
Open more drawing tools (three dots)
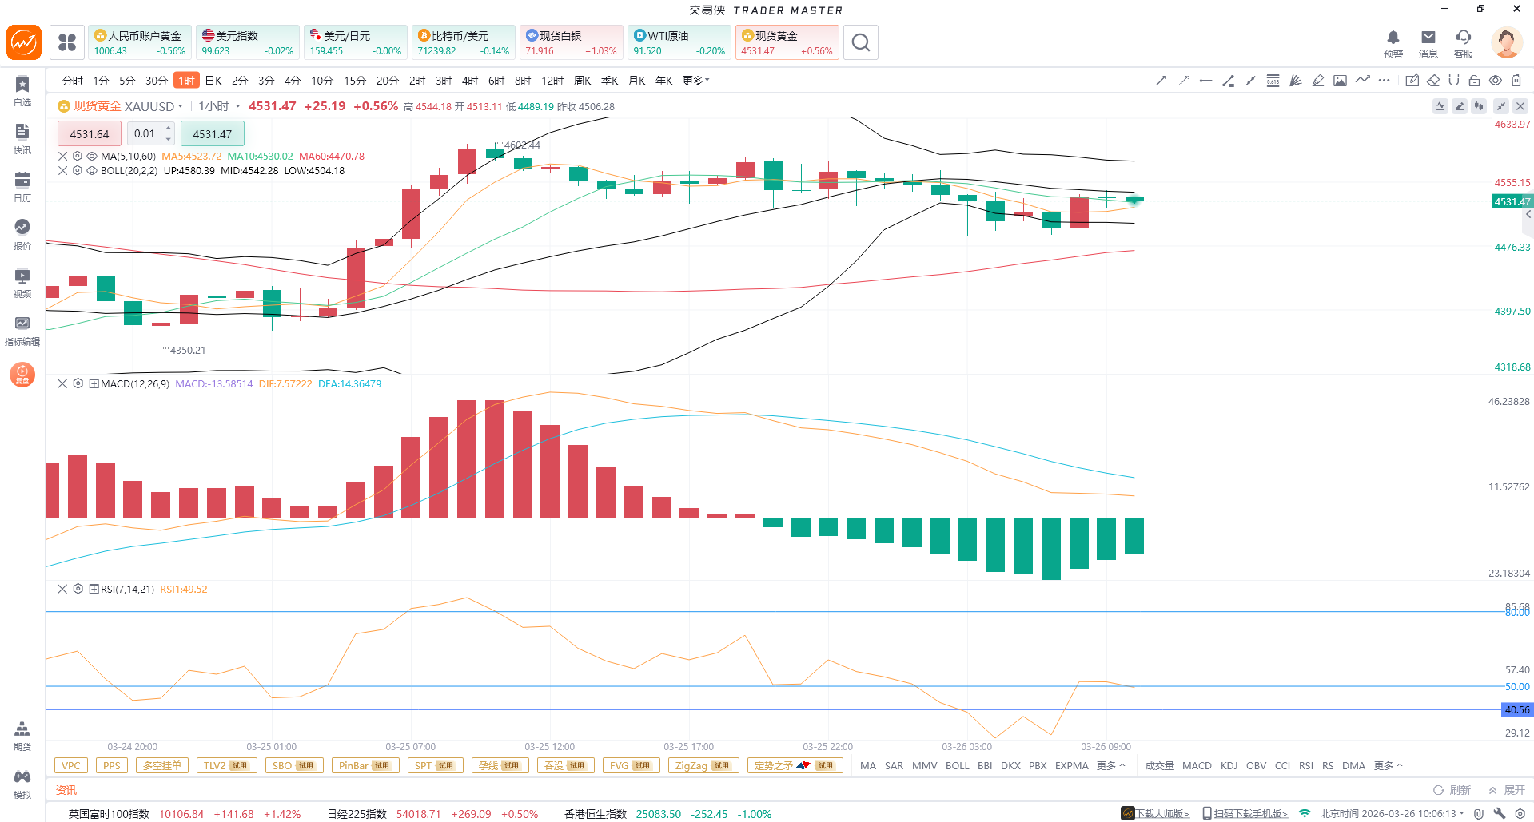[x=1385, y=81]
